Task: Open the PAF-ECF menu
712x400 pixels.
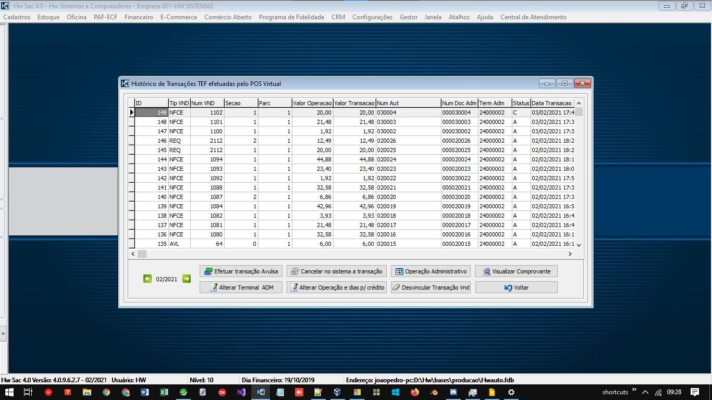Action: coord(105,17)
